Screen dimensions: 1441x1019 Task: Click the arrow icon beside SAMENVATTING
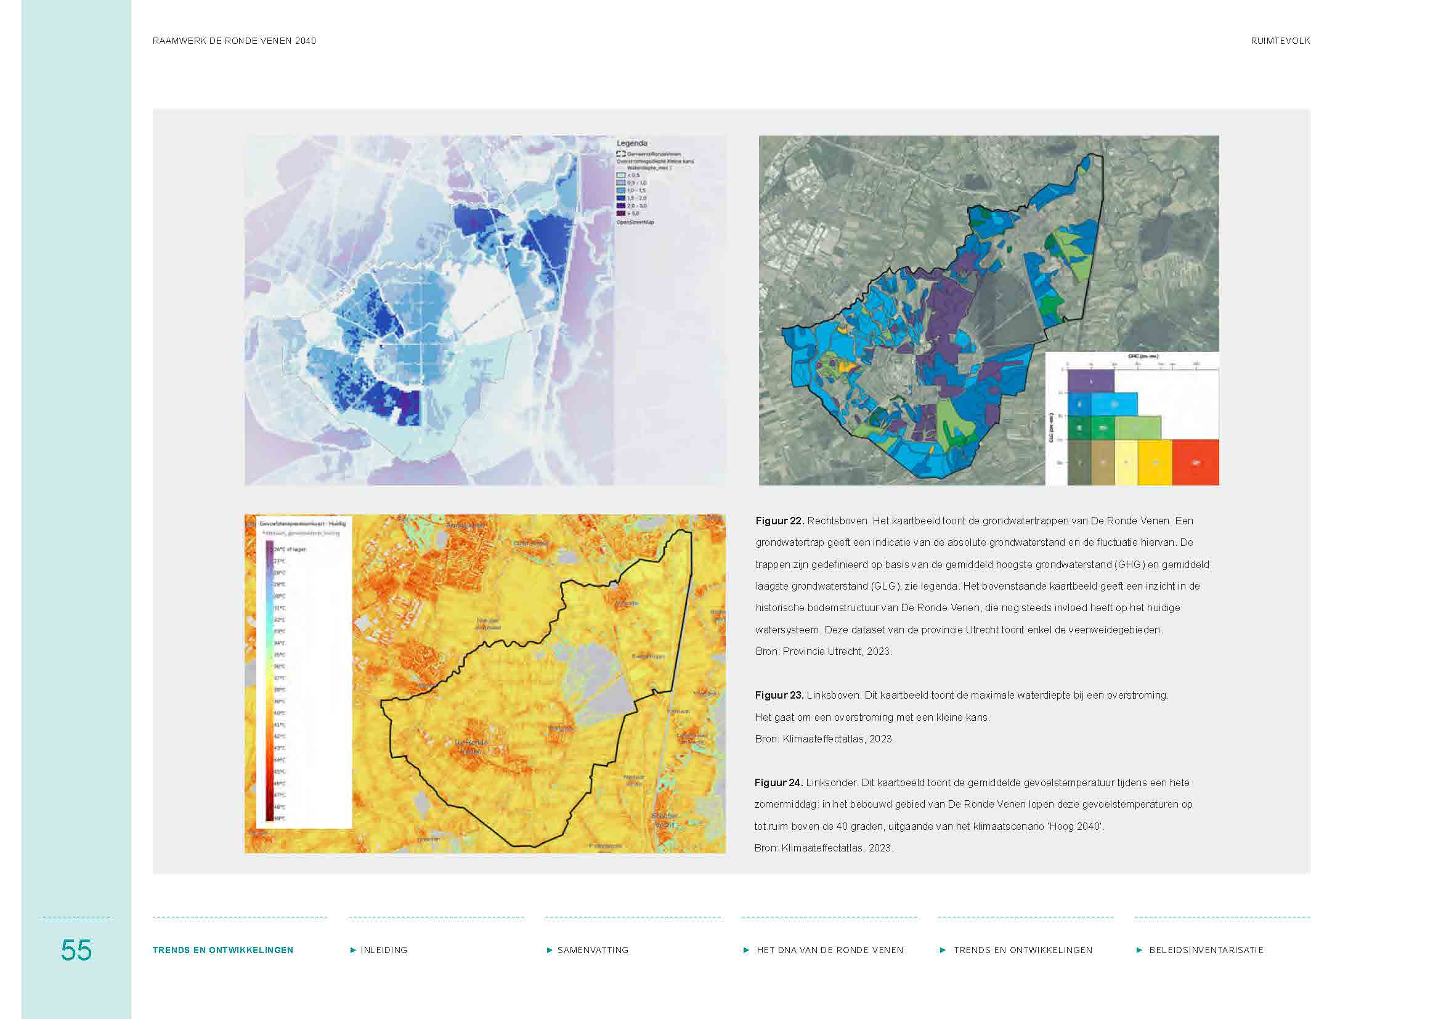click(x=550, y=951)
